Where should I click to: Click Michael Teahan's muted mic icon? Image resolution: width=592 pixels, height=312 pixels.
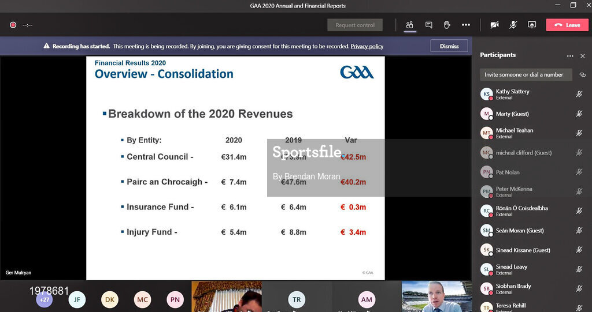tap(579, 133)
